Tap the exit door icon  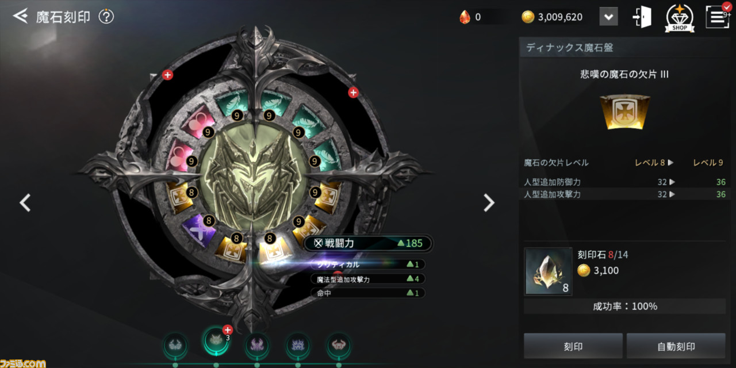642,17
